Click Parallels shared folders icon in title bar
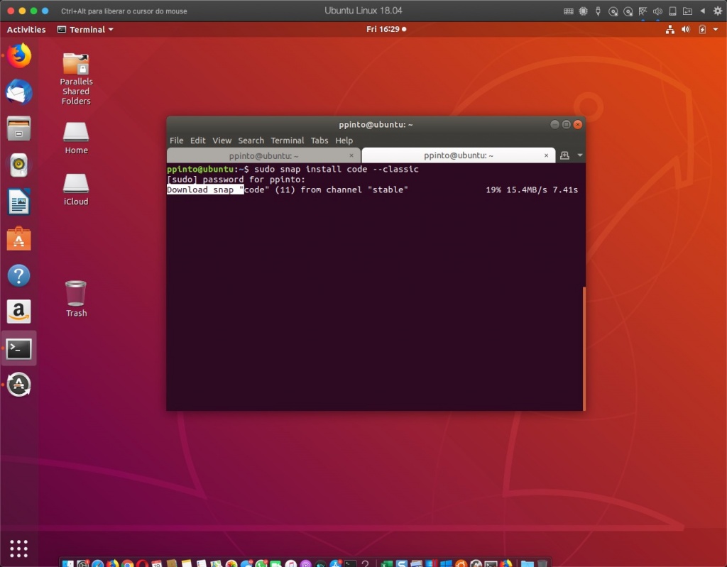Screen dimensions: 727x567 click(x=687, y=11)
